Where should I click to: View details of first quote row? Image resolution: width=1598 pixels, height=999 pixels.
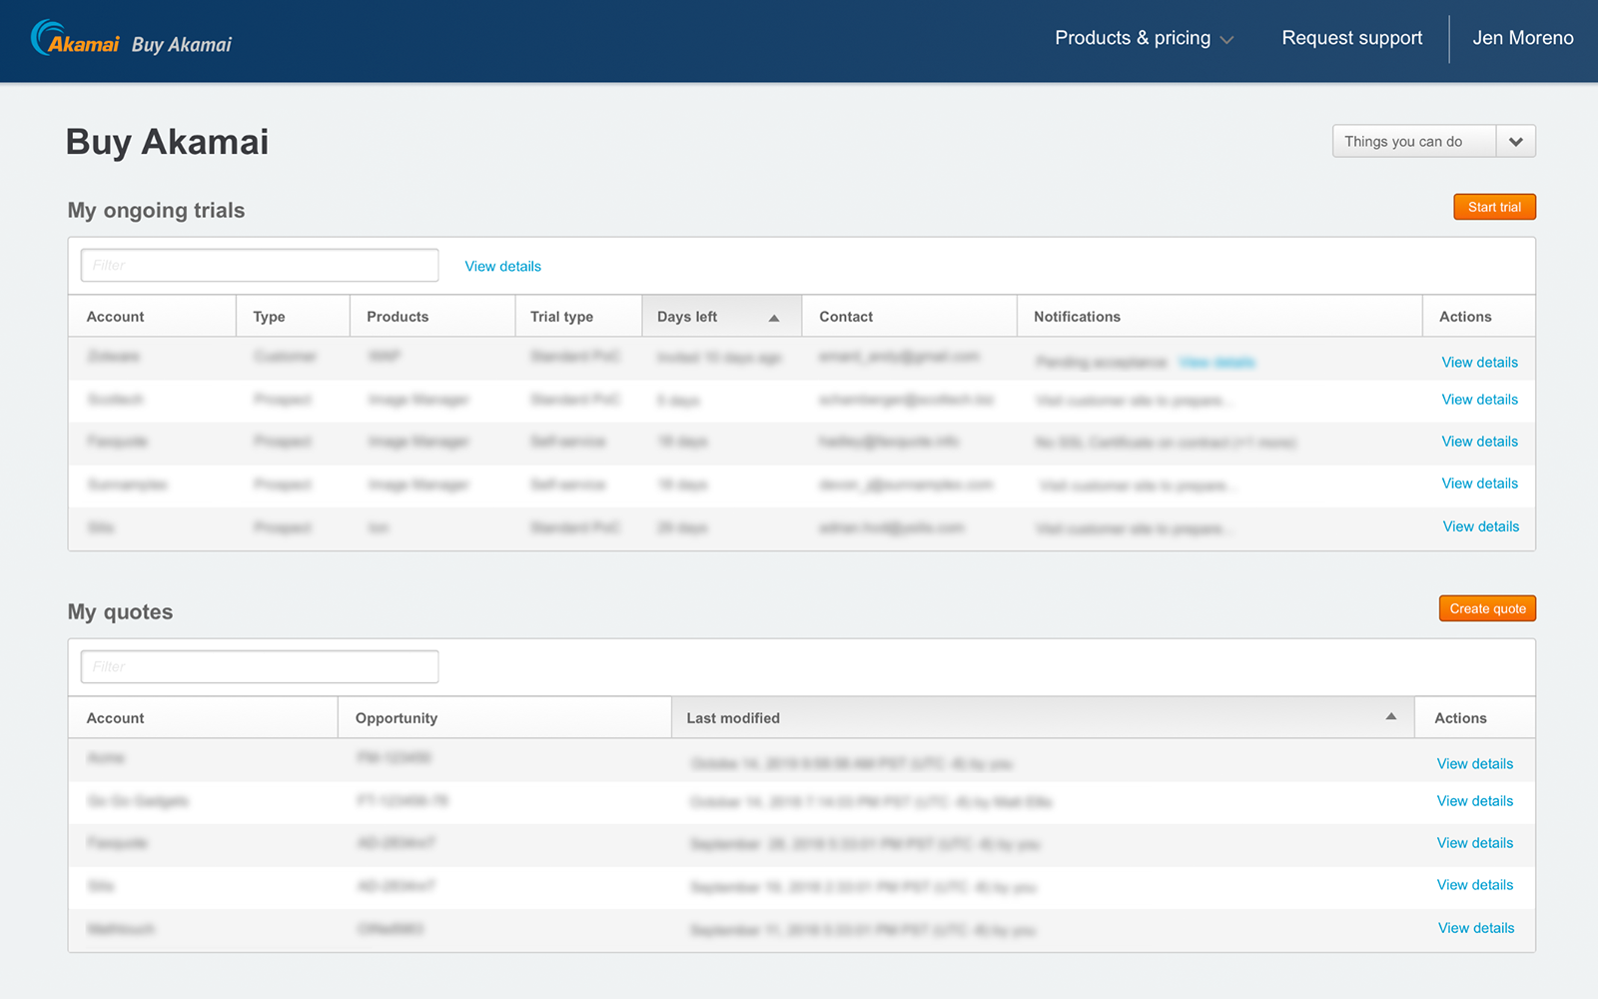(1474, 763)
